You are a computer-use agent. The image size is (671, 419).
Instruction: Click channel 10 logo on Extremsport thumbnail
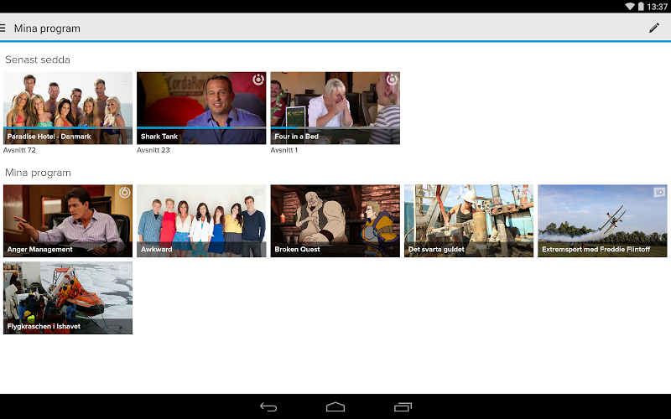[x=659, y=193]
